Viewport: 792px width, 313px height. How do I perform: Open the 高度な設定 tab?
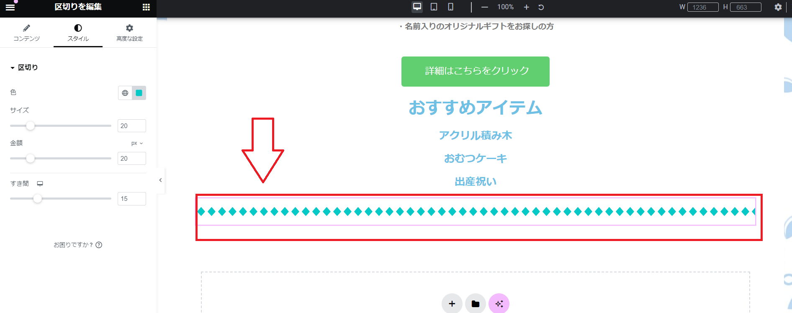pyautogui.click(x=129, y=33)
